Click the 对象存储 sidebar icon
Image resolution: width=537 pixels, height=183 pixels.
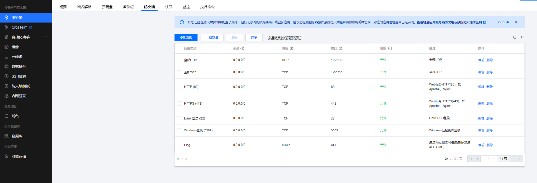click(6, 156)
